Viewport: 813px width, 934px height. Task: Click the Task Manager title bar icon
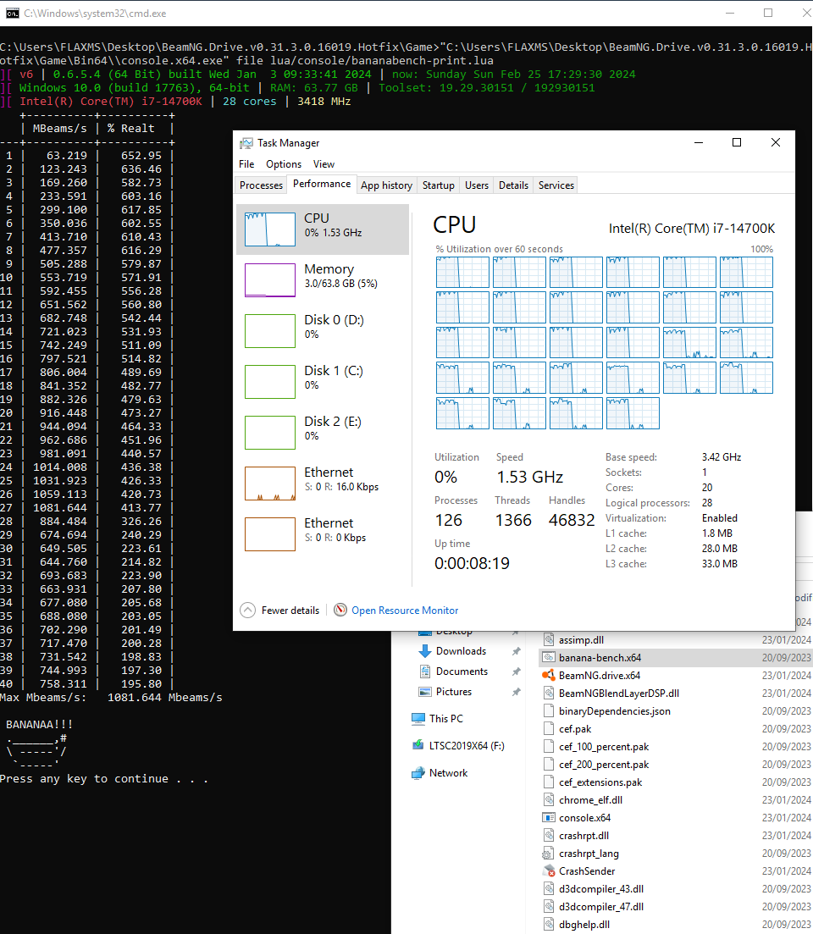point(246,143)
